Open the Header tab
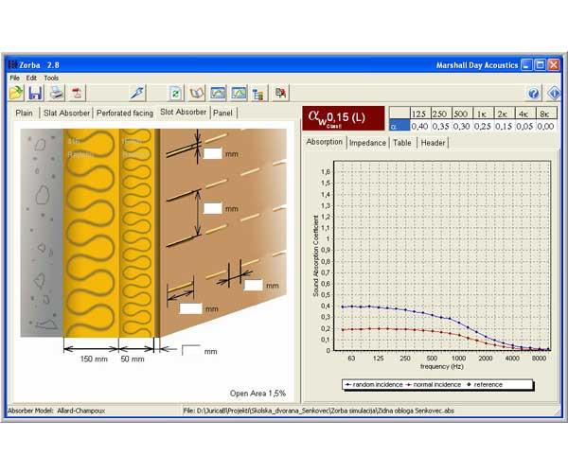The image size is (568, 473). pyautogui.click(x=433, y=143)
